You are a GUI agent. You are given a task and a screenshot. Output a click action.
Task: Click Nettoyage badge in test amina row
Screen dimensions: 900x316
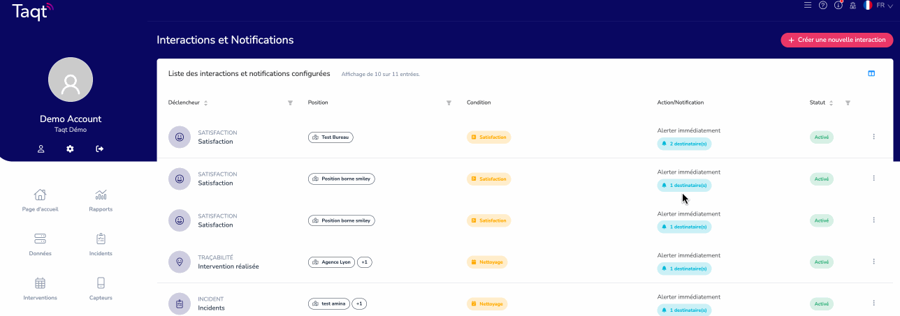click(486, 304)
